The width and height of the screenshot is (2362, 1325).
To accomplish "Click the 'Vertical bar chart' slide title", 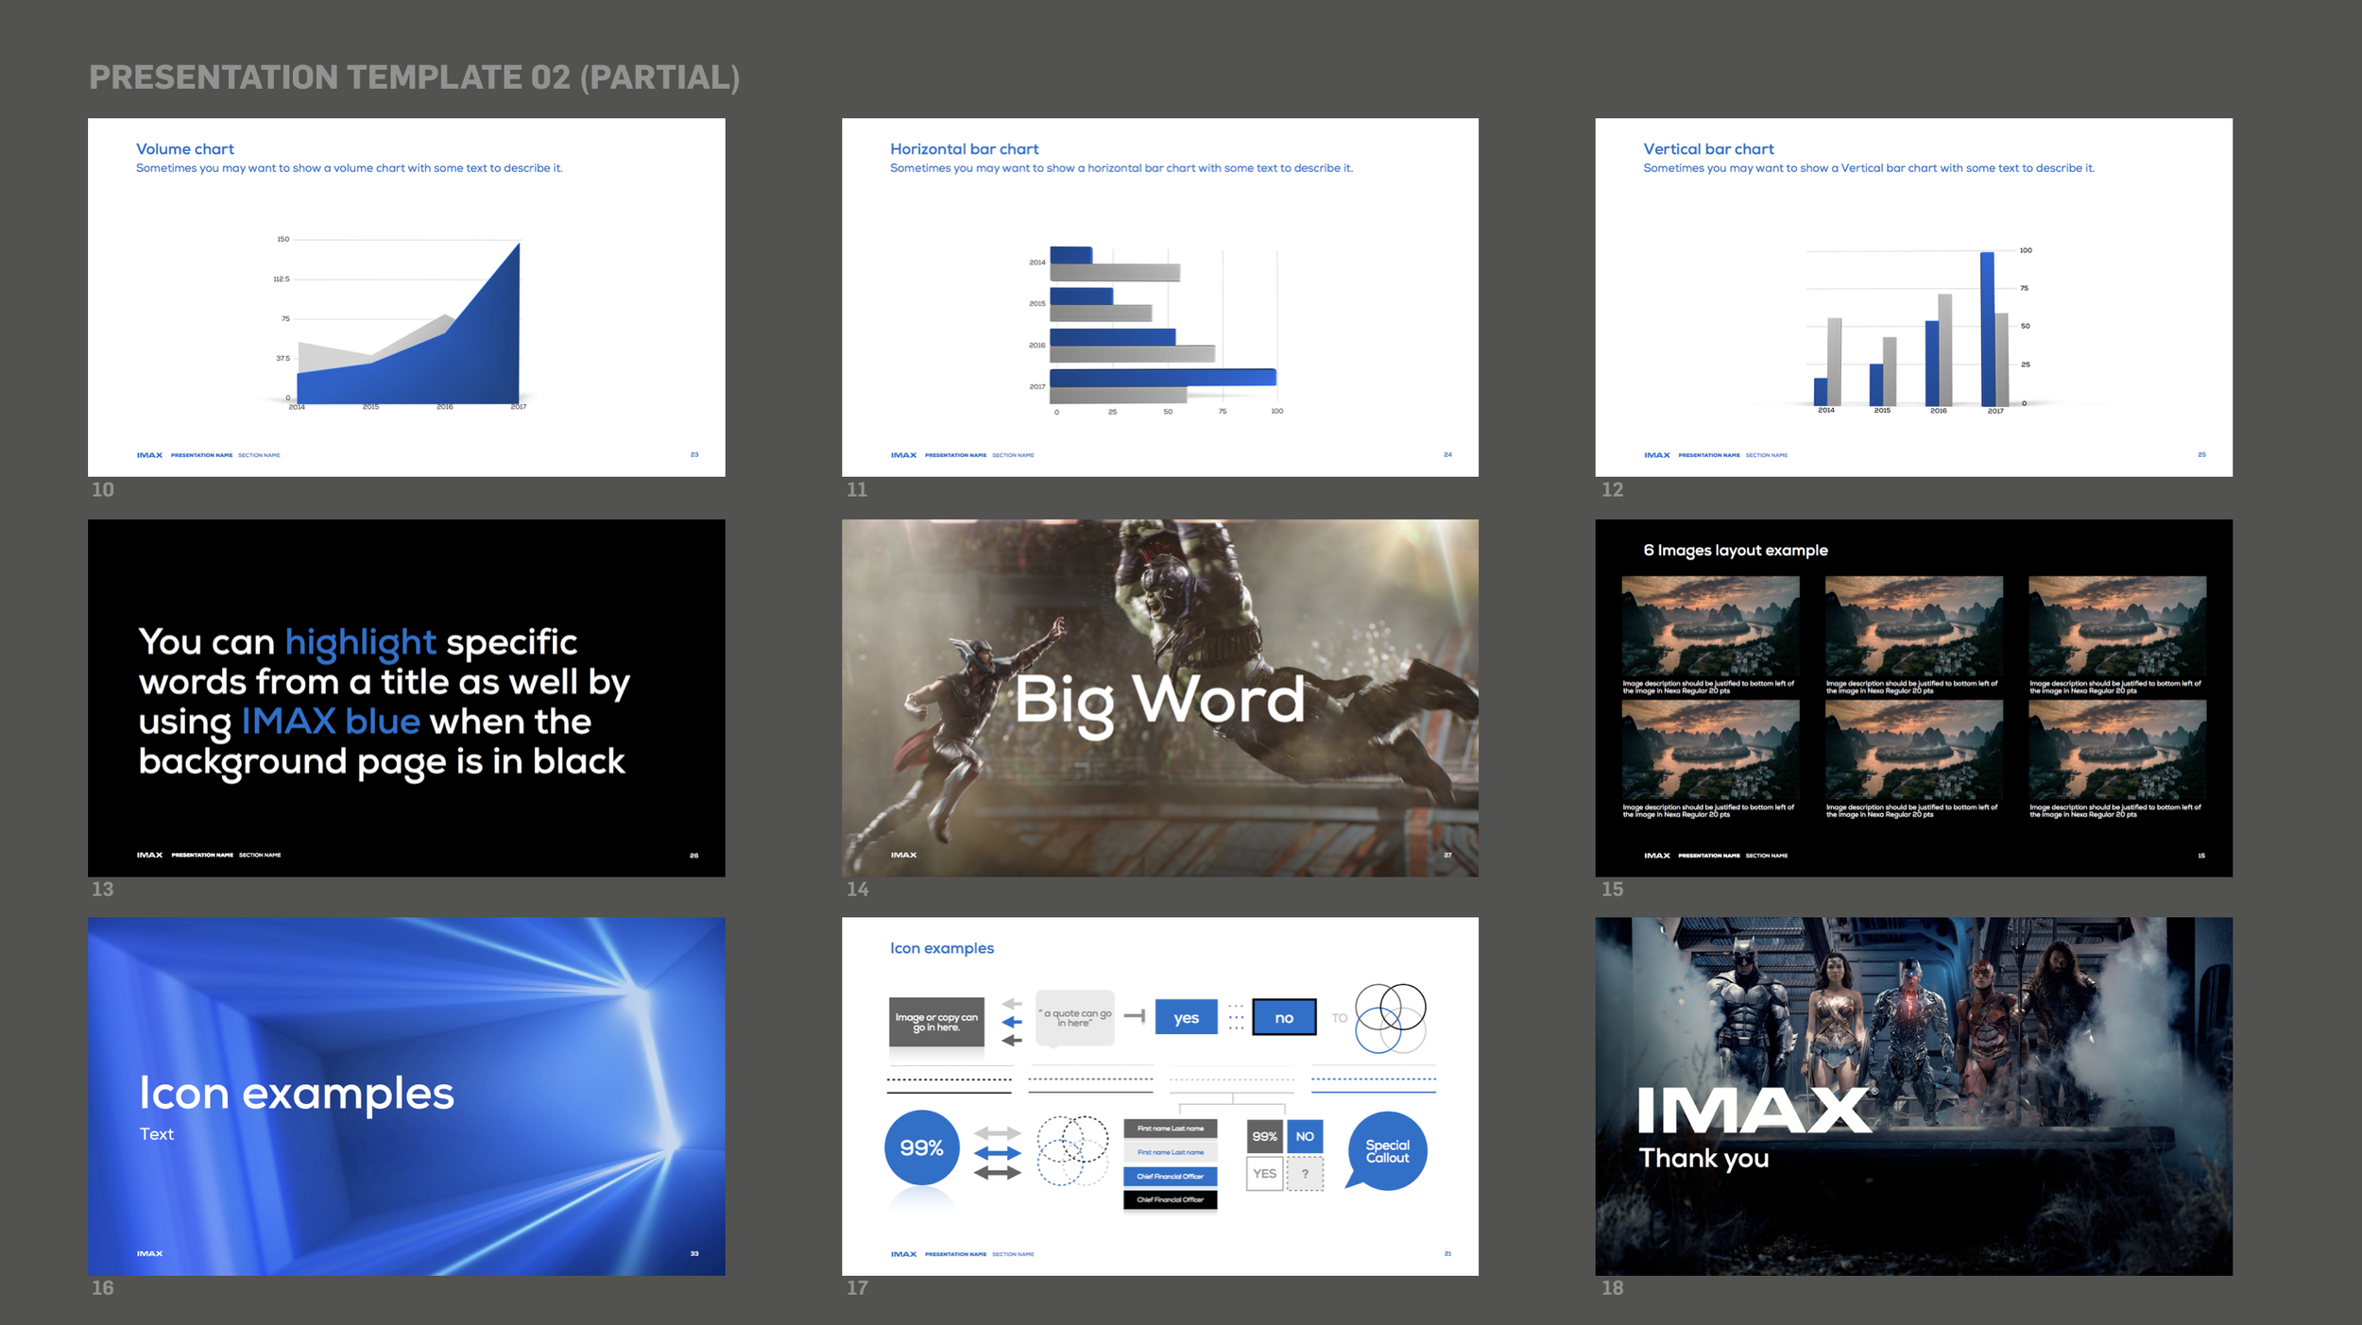I will (x=1708, y=149).
